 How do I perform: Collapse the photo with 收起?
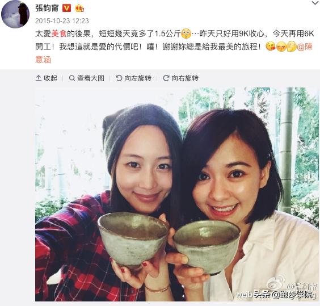47,78
